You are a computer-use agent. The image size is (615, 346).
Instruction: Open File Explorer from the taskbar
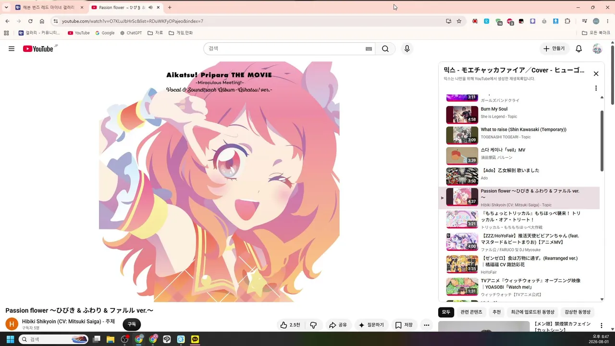point(111,339)
